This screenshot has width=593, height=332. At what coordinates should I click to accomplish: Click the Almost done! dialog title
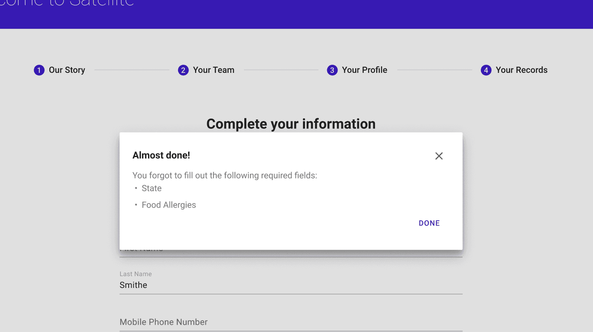point(161,155)
